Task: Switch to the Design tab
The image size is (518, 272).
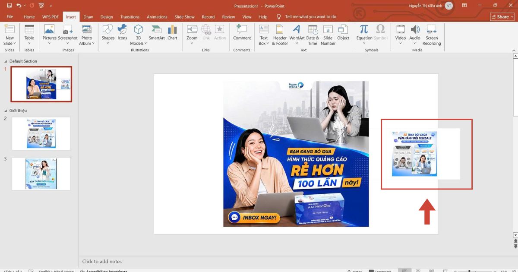Action: [x=107, y=17]
